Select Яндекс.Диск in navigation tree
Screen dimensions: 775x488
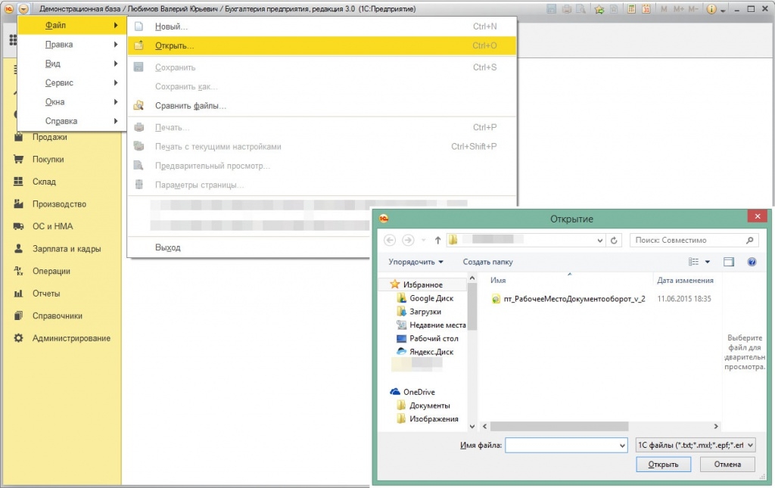point(431,352)
